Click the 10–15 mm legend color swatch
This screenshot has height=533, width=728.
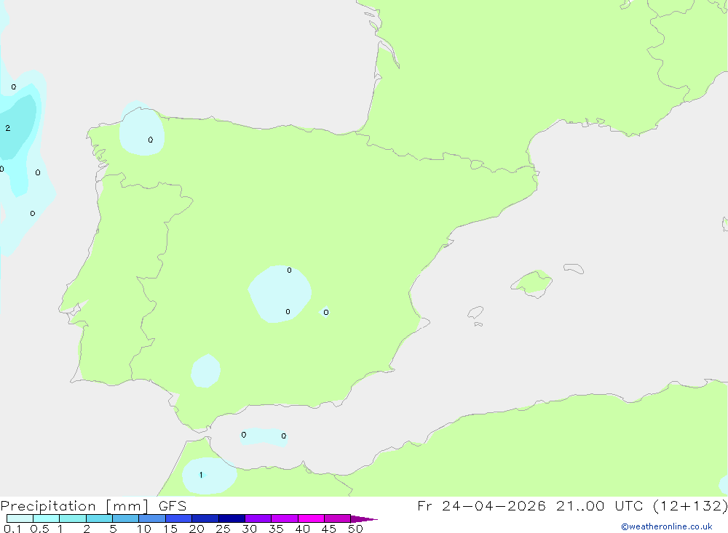152,518
